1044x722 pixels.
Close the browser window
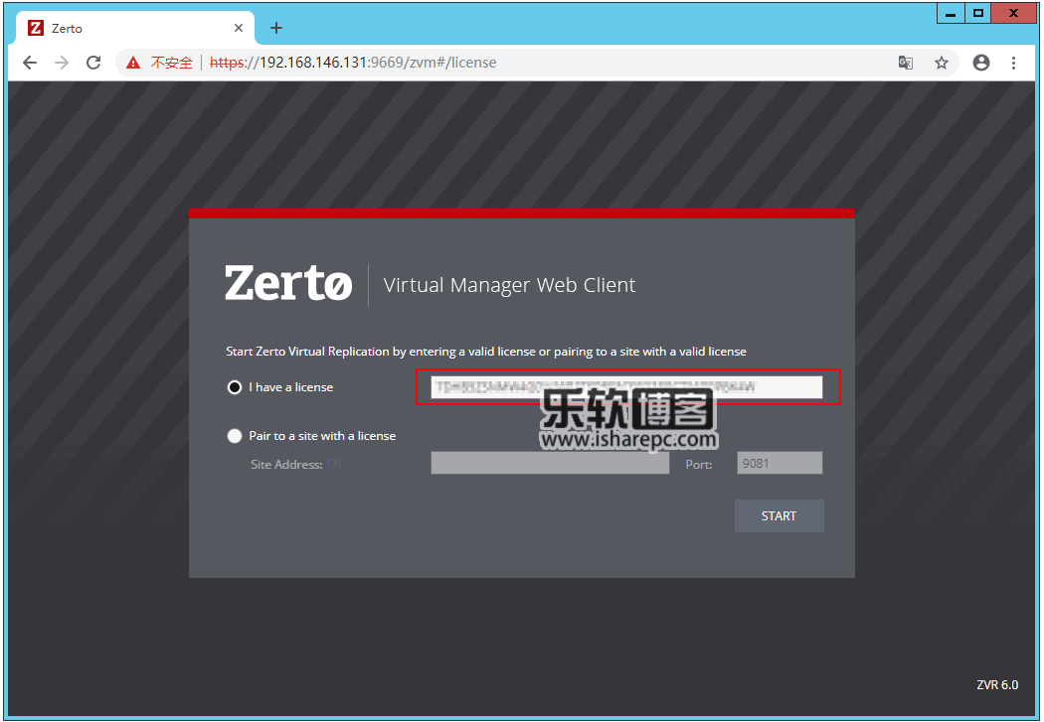1013,13
